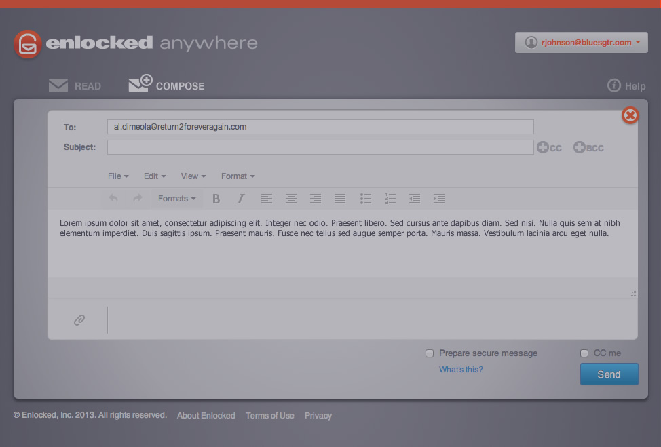Switch to the READ tab

(75, 86)
